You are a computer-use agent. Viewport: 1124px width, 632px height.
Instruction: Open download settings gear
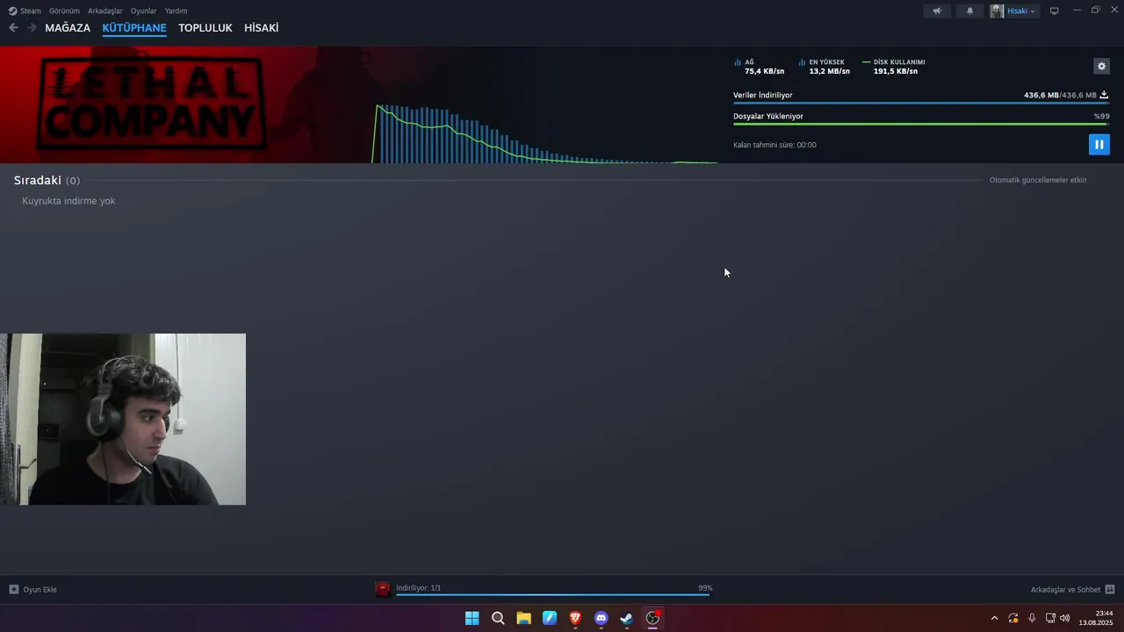click(x=1101, y=66)
